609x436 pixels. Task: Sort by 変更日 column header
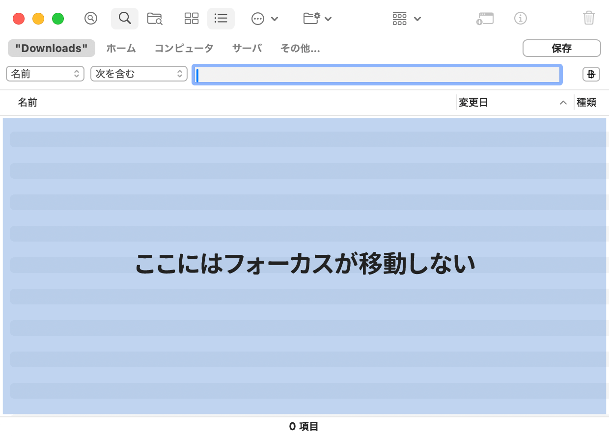point(511,103)
